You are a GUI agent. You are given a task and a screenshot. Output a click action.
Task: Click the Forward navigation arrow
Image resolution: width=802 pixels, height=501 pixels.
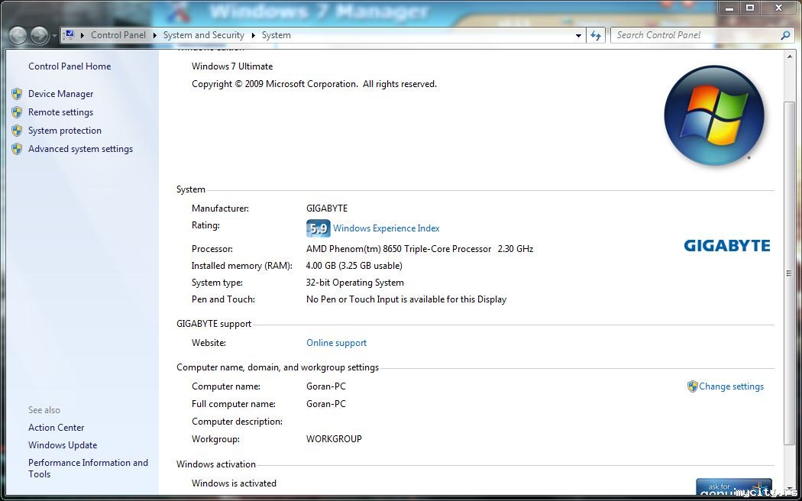(x=40, y=35)
